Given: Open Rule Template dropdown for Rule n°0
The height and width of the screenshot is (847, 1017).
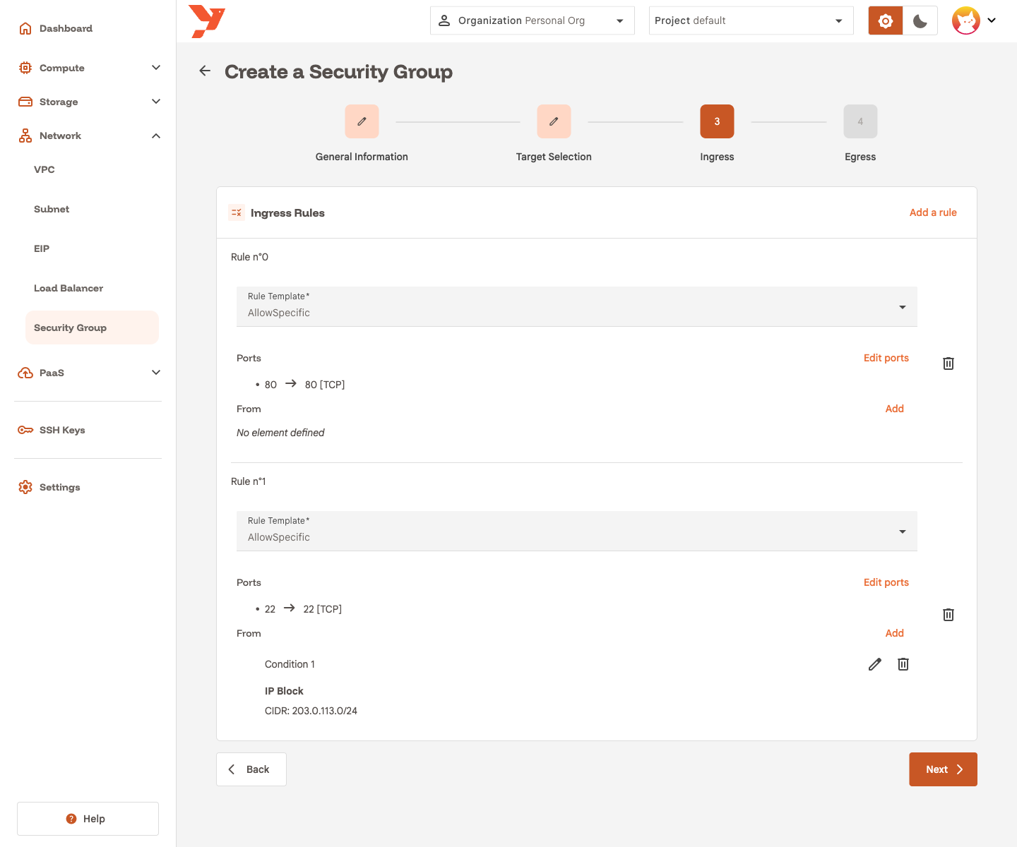Looking at the screenshot, I should 577,306.
